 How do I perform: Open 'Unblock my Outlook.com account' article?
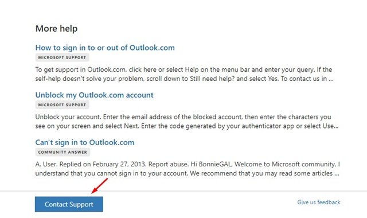tap(94, 95)
